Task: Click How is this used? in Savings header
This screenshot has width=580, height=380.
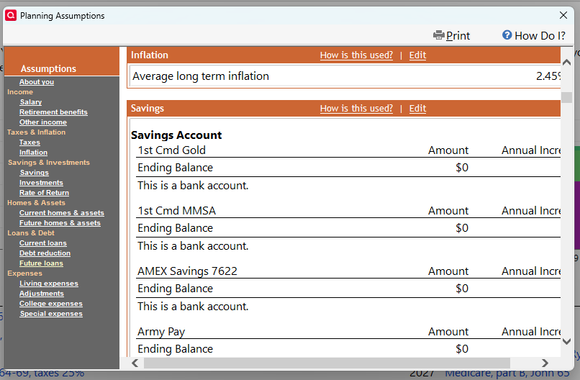Action: pyautogui.click(x=356, y=109)
